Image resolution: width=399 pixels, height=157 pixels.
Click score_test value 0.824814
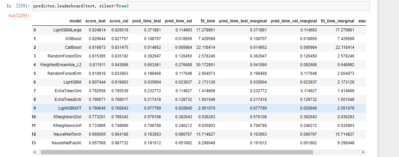[97, 30]
